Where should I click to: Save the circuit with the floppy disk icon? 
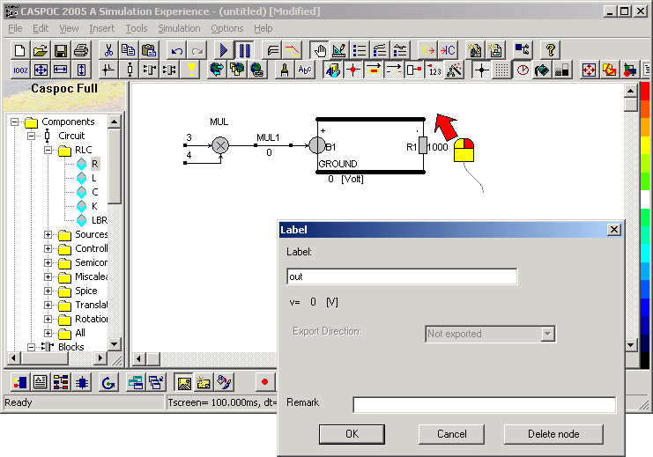tap(61, 50)
